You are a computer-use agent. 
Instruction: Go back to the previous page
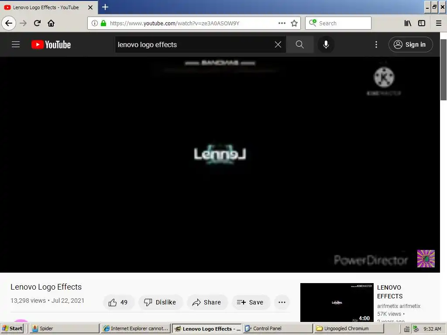[9, 23]
